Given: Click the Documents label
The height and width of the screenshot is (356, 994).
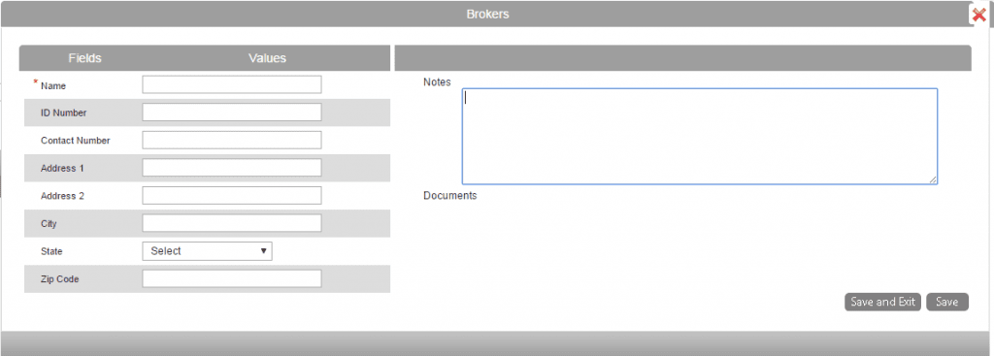Looking at the screenshot, I should [450, 196].
